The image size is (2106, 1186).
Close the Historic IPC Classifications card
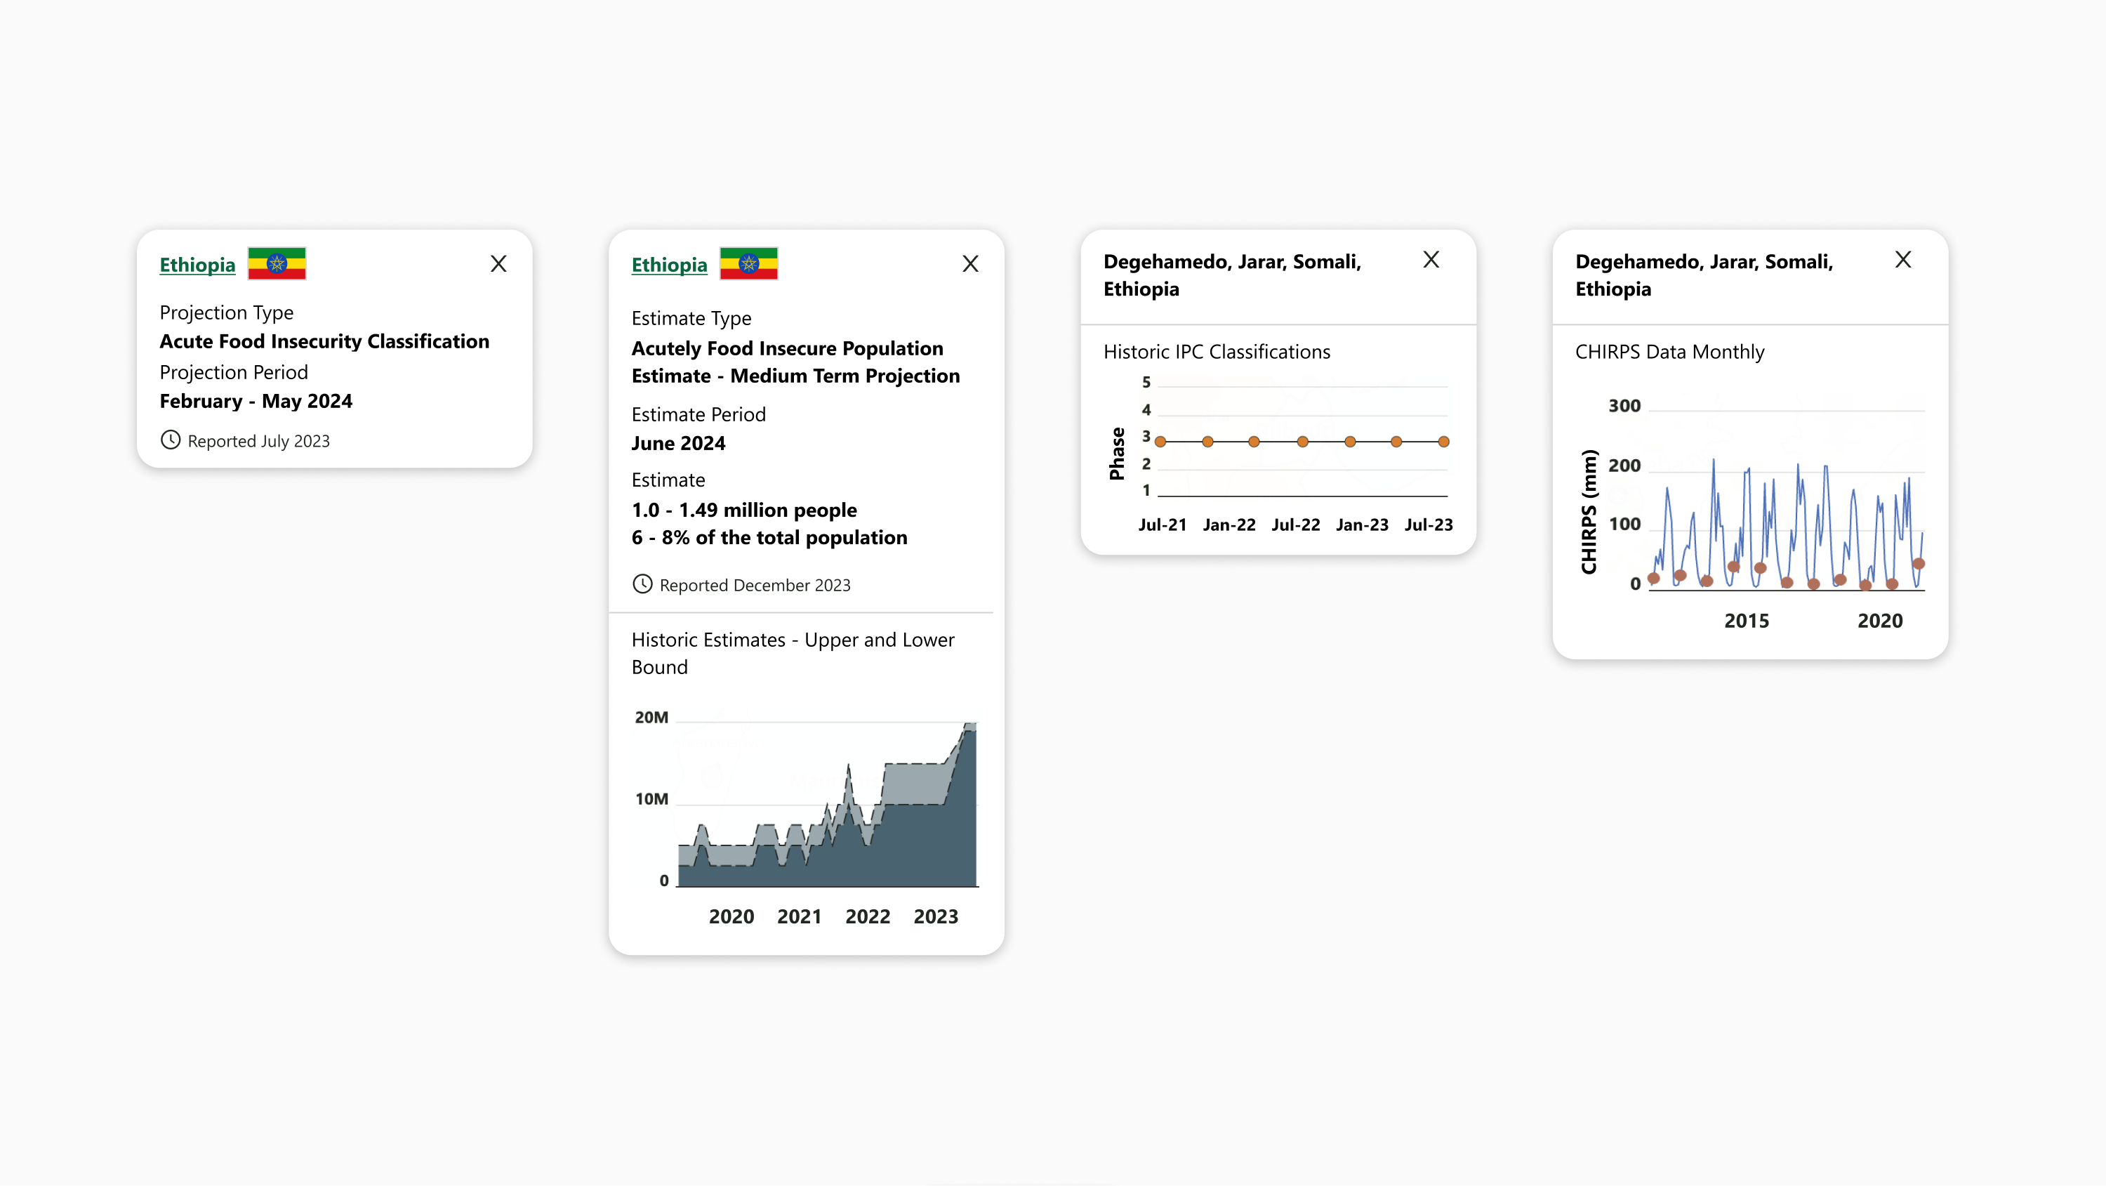[1431, 259]
